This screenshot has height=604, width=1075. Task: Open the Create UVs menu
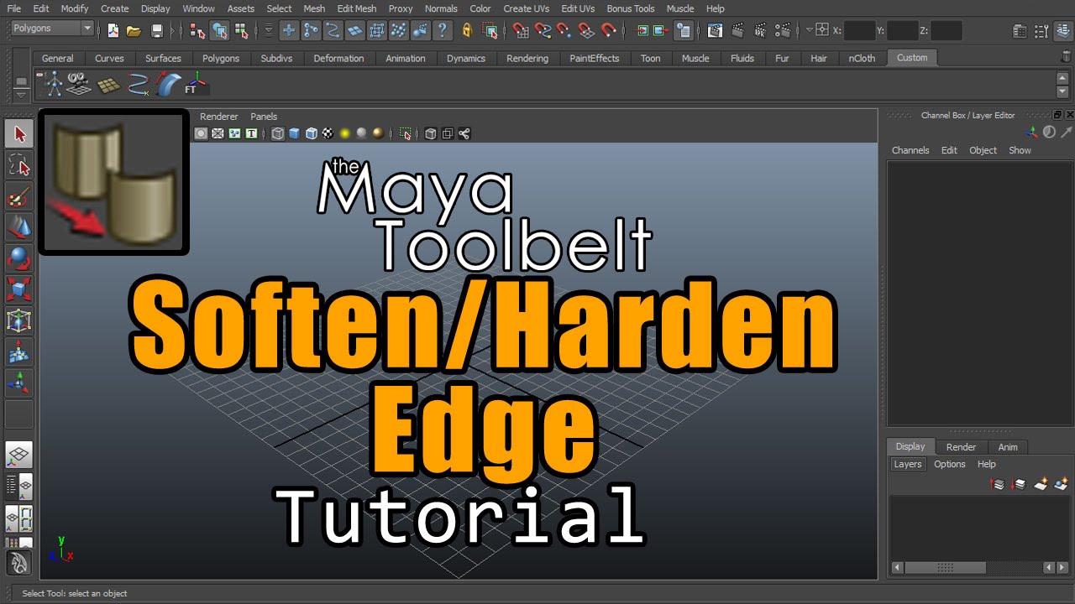tap(527, 8)
